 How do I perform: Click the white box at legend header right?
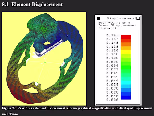138,18
